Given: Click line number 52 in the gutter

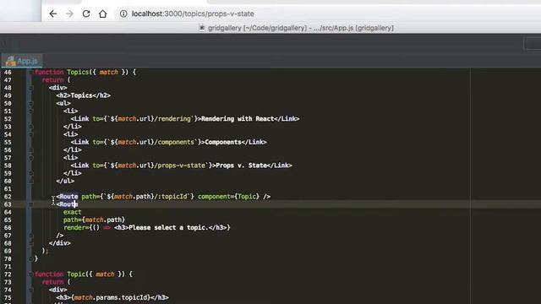Looking at the screenshot, I should (x=8, y=119).
